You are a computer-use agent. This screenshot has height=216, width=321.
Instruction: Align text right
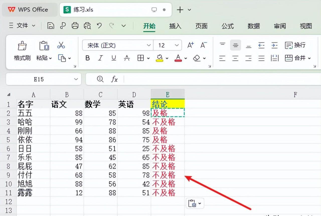[249, 58]
